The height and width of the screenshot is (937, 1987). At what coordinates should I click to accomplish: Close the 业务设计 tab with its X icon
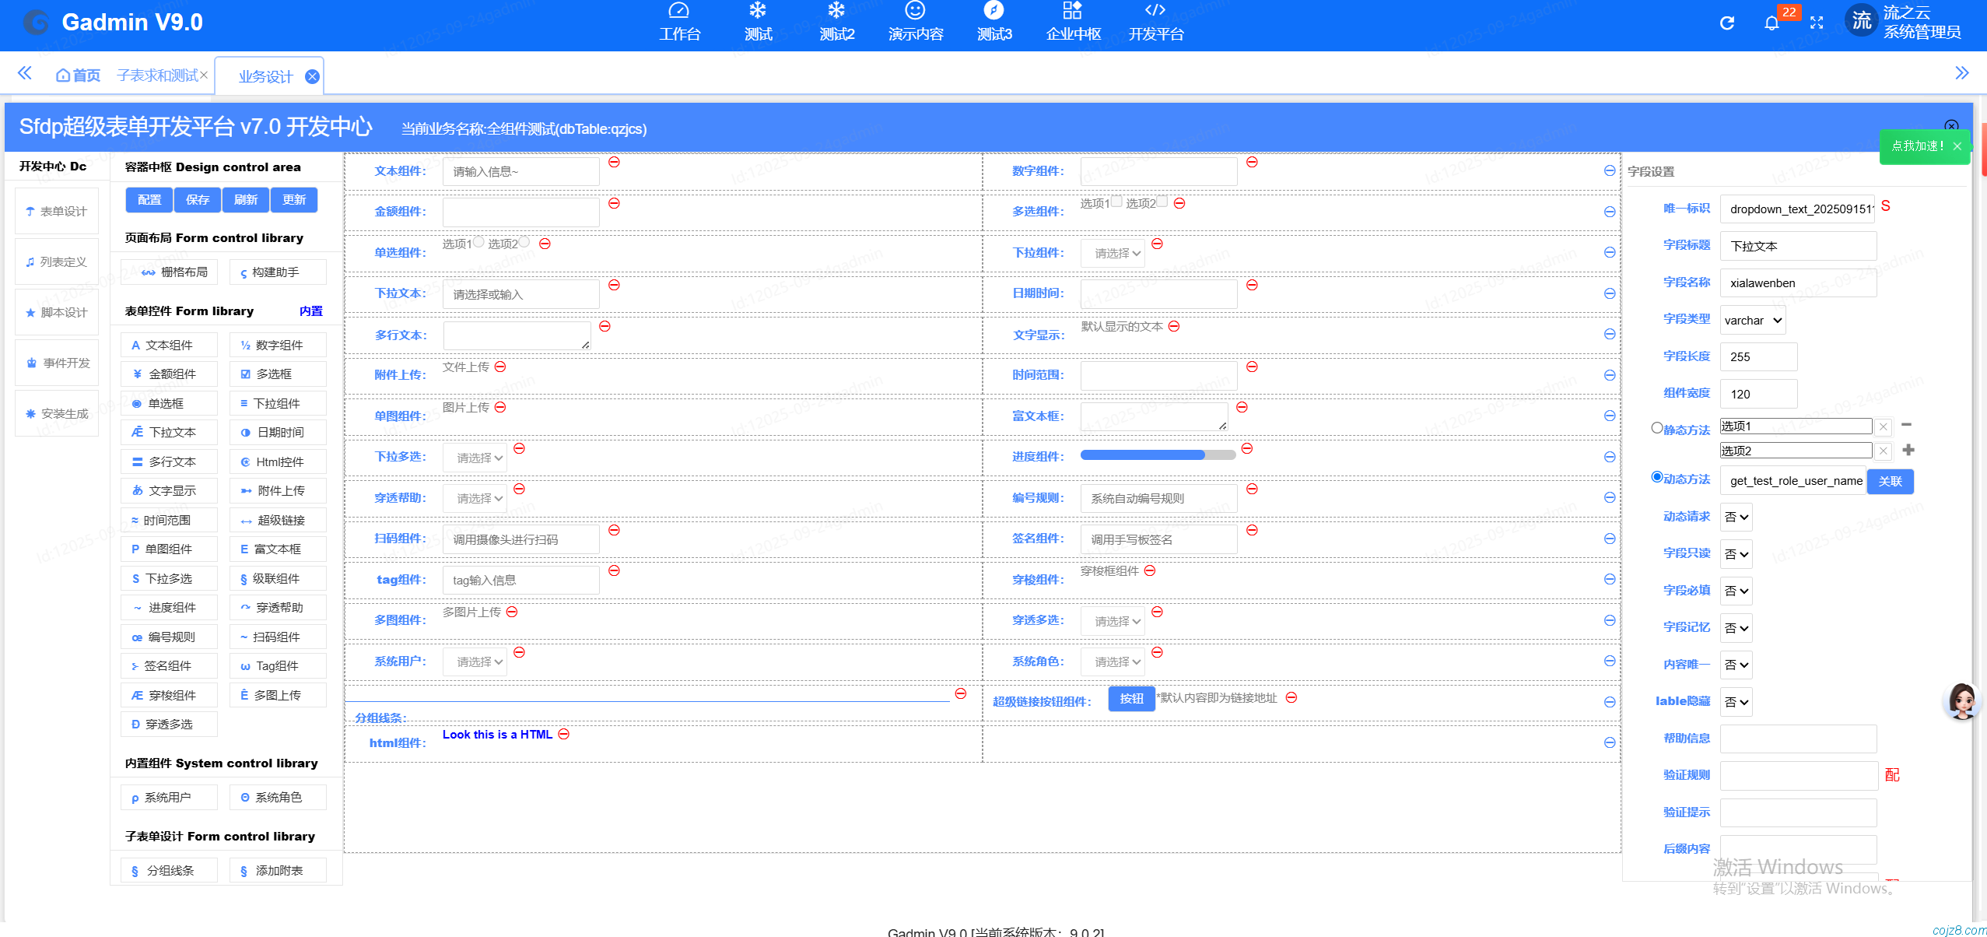(x=312, y=76)
